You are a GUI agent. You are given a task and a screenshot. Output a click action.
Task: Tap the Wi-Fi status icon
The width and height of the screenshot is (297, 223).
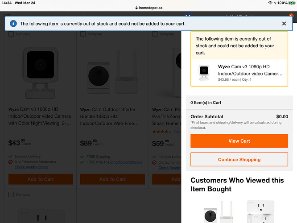tap(270, 3)
